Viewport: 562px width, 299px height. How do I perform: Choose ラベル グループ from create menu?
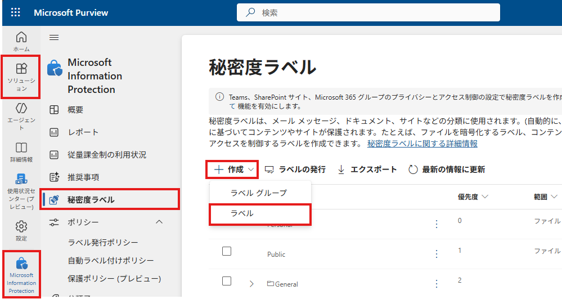tap(260, 193)
